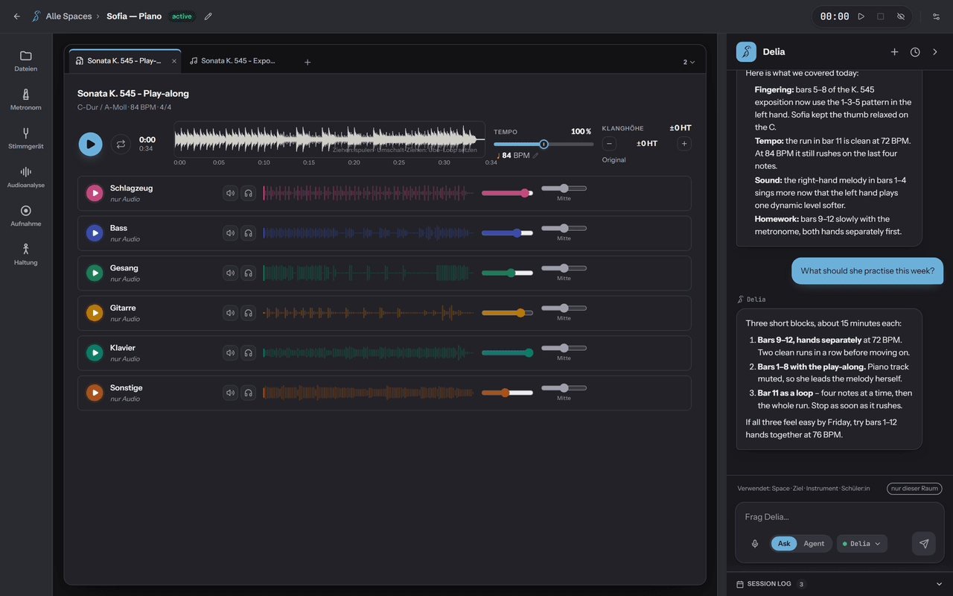
Task: Open the Dateien sidebar panel
Action: pos(26,61)
